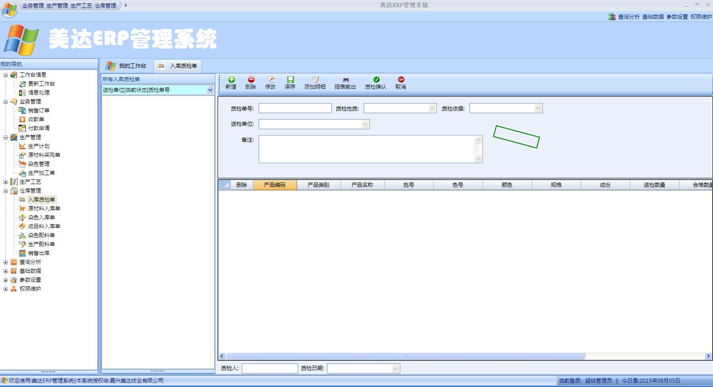Open 原材料入库单 in the navigation tree
Viewport: 713px width, 387px height.
pyautogui.click(x=44, y=208)
